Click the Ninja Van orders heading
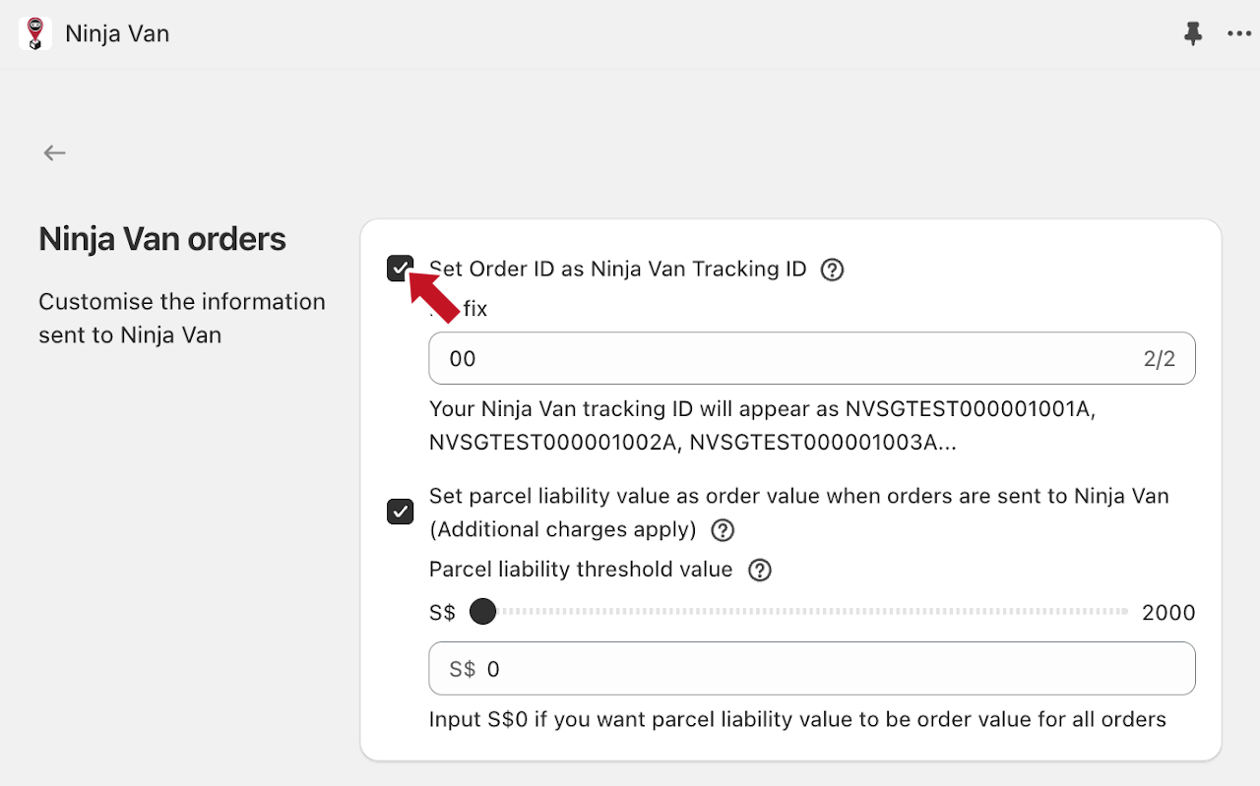1260x786 pixels. (x=162, y=239)
